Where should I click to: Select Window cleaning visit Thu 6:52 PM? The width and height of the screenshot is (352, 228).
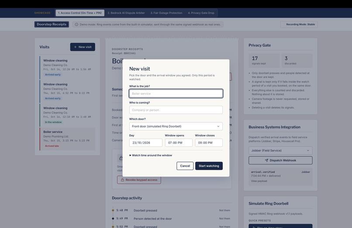(x=67, y=91)
